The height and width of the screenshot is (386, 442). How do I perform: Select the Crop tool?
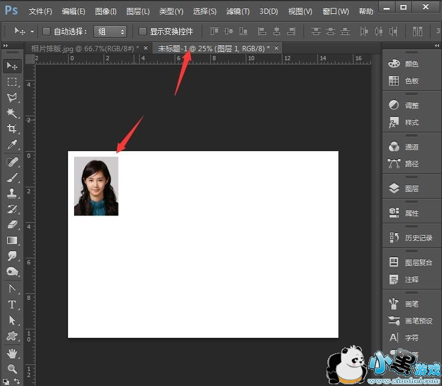coord(11,129)
